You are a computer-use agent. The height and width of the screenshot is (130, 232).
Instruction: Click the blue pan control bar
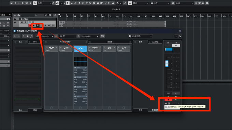[169, 49]
